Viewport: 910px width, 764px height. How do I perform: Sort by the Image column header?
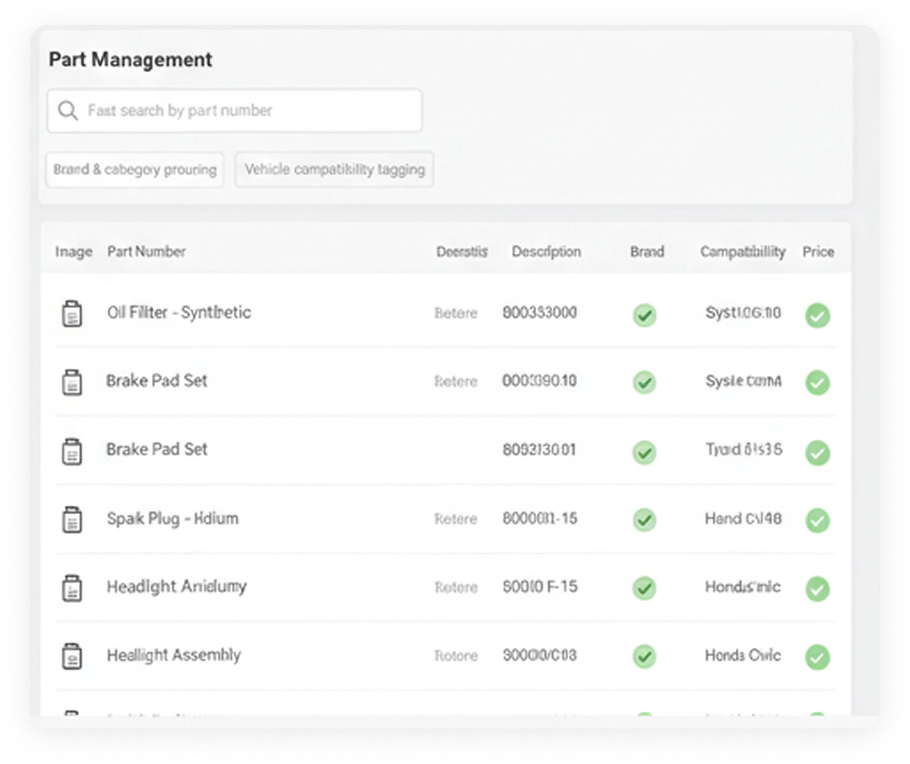pos(74,251)
